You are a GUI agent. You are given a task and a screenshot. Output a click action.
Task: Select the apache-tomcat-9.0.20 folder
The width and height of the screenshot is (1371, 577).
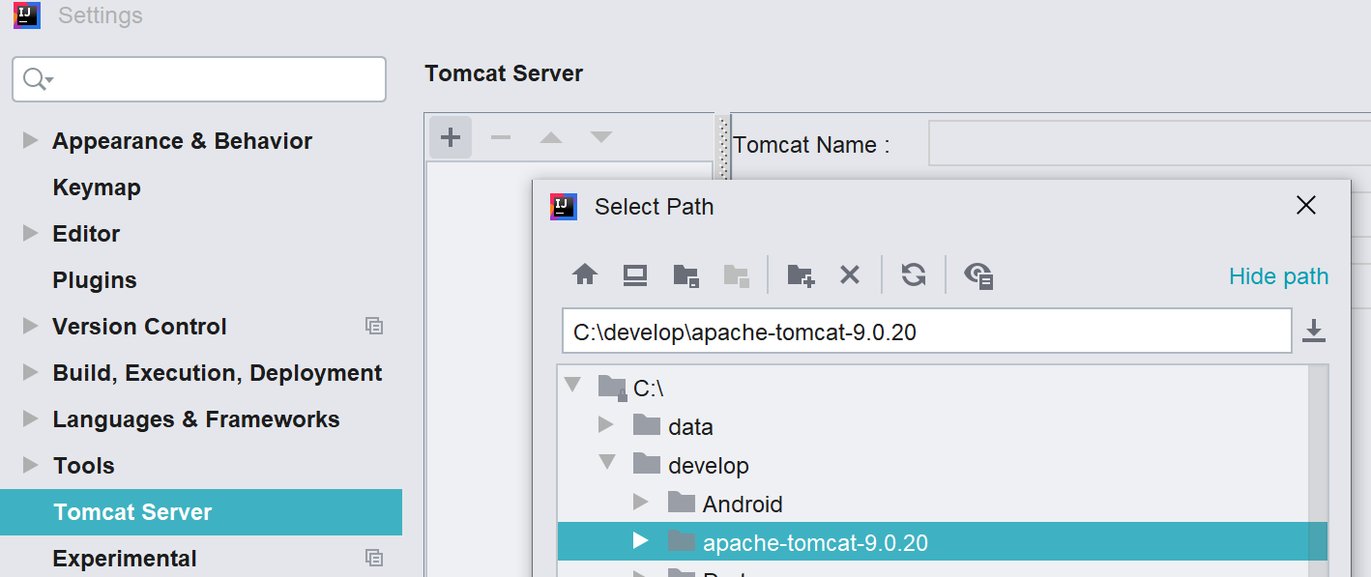coord(943,541)
